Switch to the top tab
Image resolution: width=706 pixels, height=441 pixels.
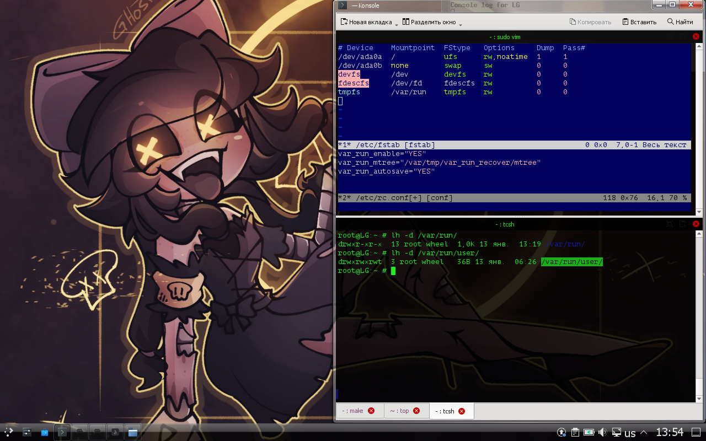coord(405,411)
